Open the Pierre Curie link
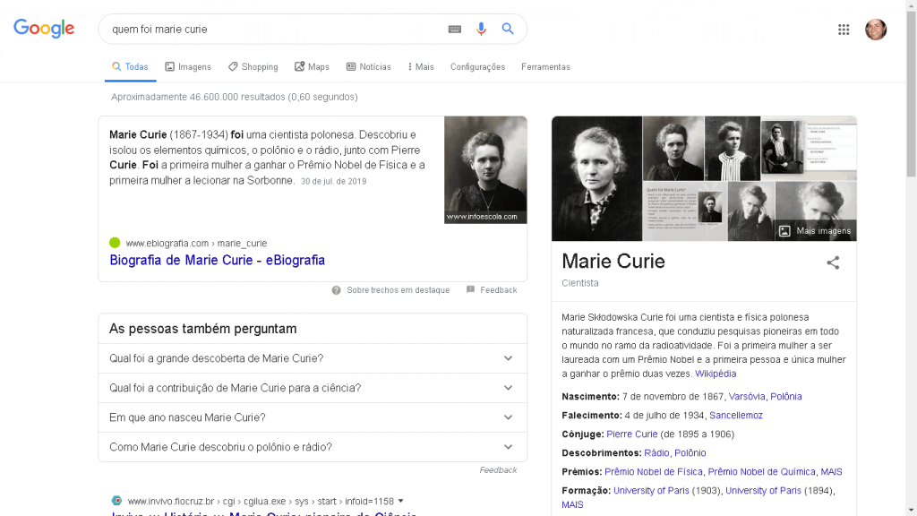 [x=631, y=434]
